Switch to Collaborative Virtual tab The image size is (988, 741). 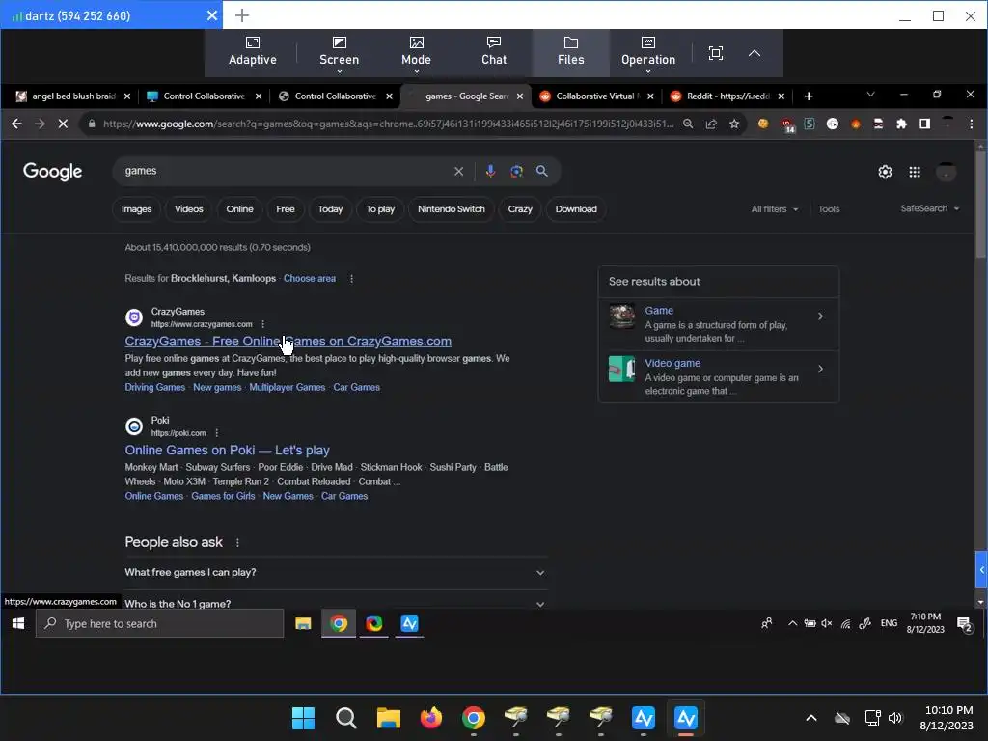click(x=596, y=96)
